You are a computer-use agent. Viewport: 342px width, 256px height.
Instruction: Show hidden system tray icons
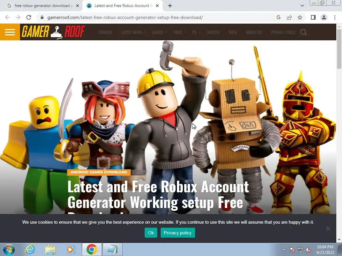[284, 250]
